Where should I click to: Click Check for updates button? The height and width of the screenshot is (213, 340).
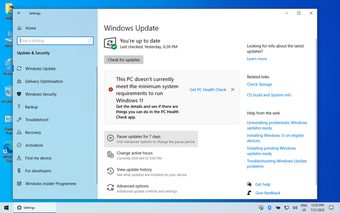click(x=124, y=60)
